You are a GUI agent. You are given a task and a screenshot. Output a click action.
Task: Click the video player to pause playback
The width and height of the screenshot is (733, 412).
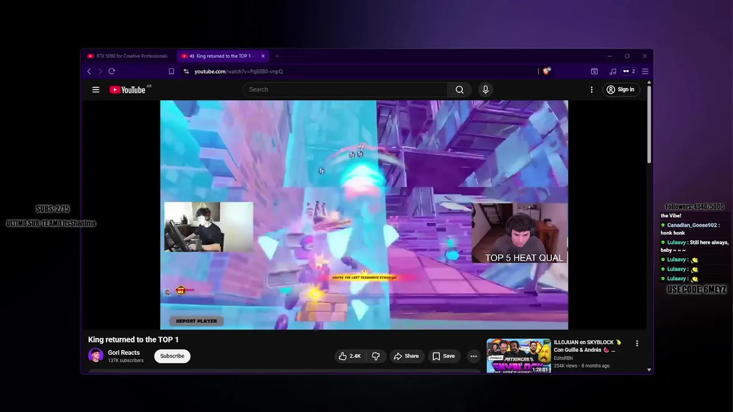tap(364, 215)
